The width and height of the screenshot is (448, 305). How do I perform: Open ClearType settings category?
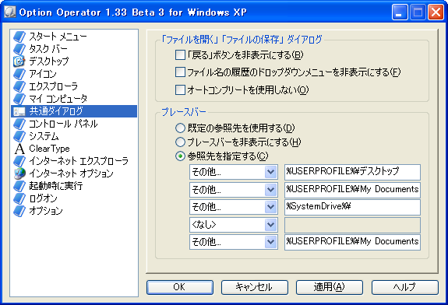coord(49,149)
